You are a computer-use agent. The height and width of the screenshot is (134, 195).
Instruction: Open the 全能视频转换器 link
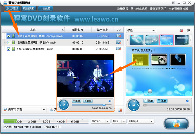[x=178, y=9]
